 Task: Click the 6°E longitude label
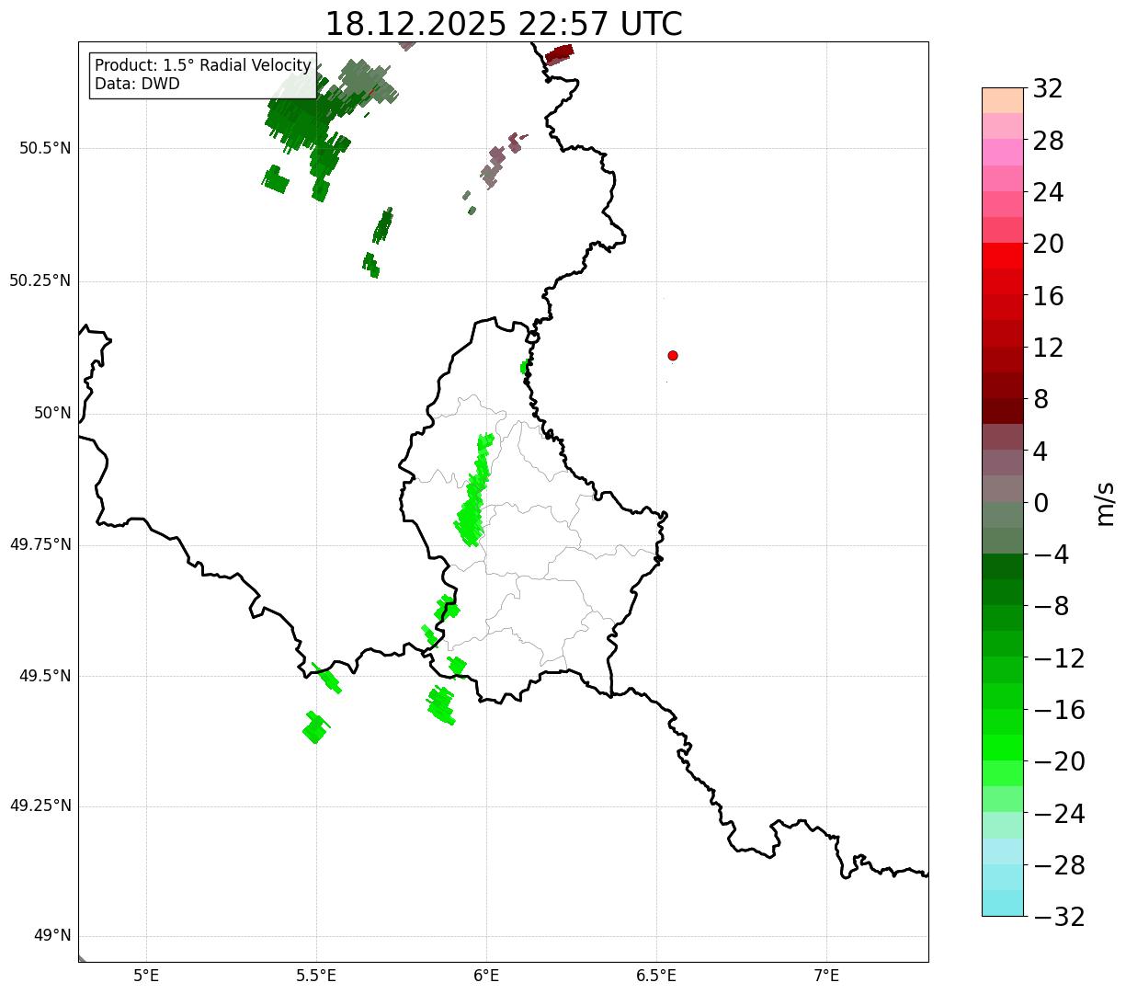point(486,976)
